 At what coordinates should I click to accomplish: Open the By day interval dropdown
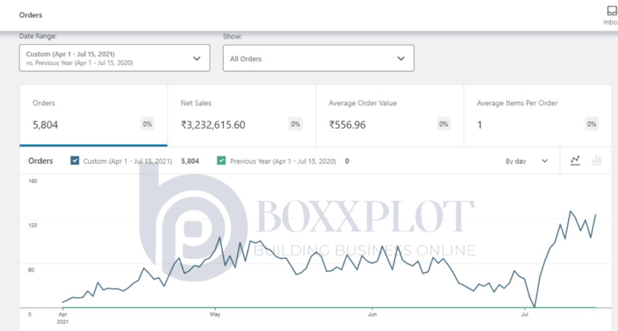[x=526, y=161]
